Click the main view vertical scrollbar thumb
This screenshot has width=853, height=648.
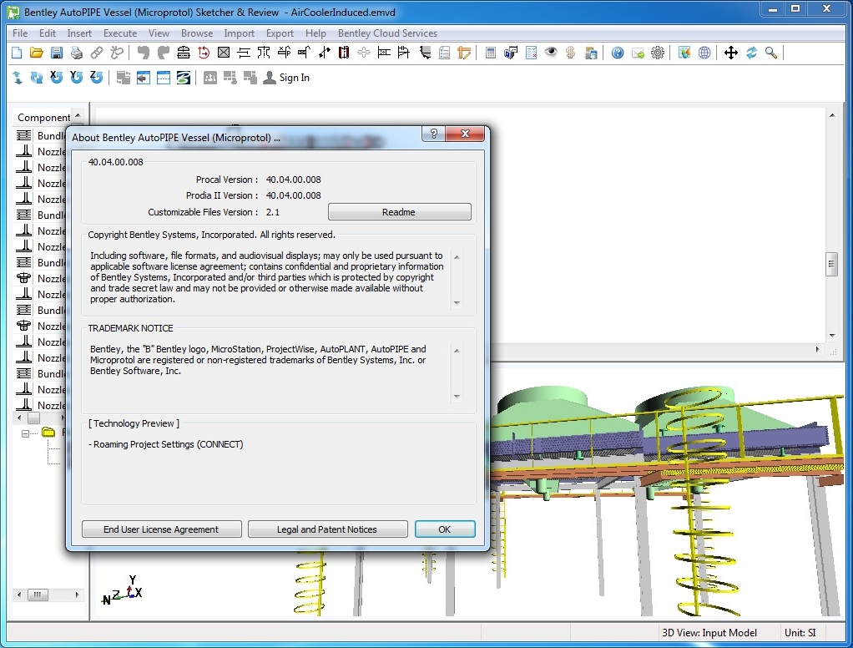831,265
